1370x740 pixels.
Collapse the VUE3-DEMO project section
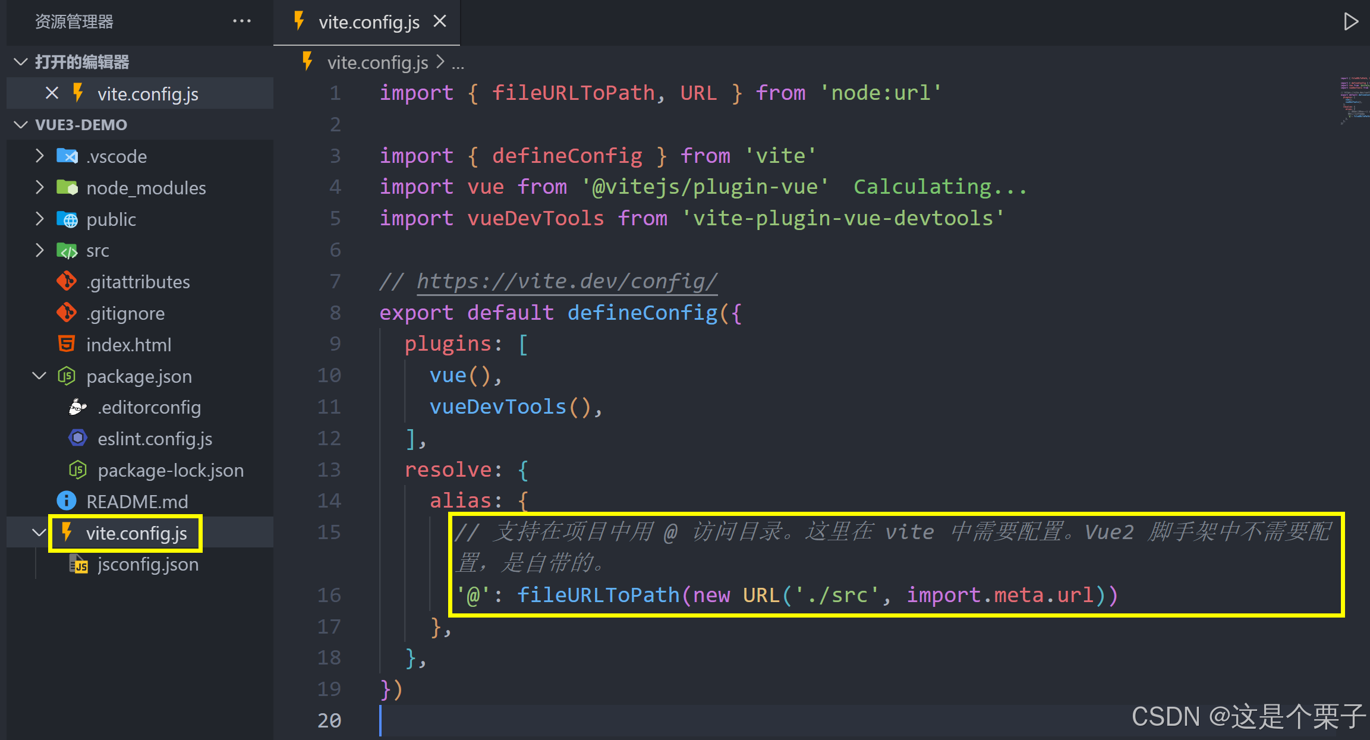[x=21, y=125]
